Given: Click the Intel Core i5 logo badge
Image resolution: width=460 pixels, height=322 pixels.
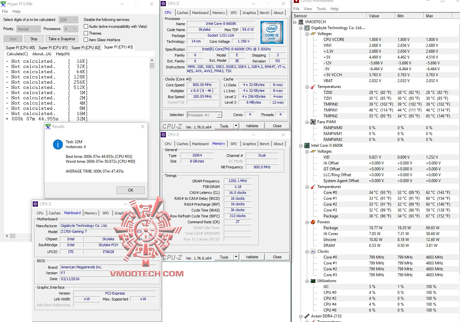Looking at the screenshot, I should coord(272,33).
